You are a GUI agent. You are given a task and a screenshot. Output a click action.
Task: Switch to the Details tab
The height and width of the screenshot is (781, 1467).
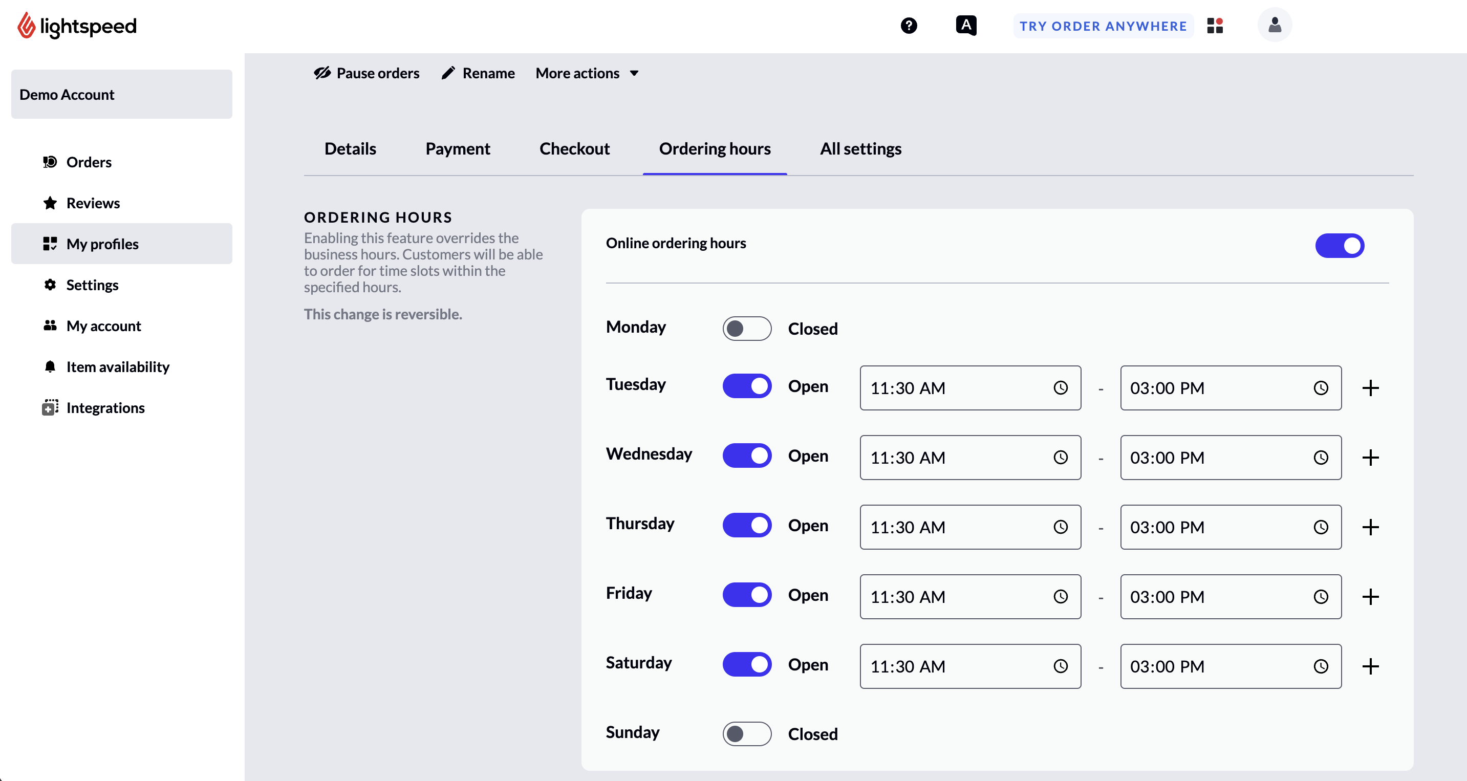350,149
